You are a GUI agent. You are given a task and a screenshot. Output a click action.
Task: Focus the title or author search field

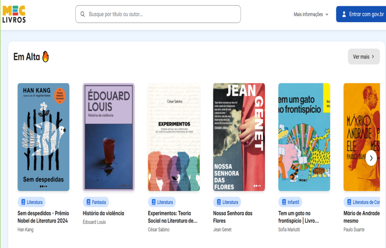[x=162, y=14]
